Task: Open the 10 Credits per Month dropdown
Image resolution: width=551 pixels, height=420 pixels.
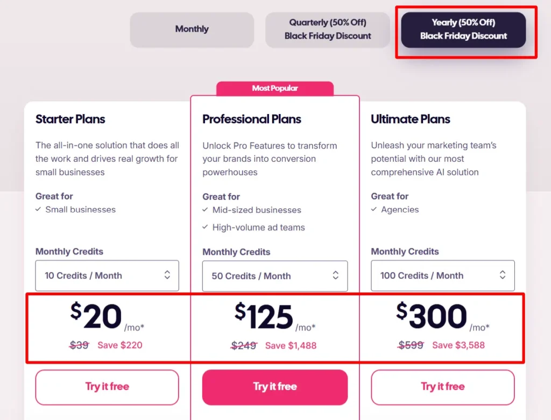Action: (x=107, y=275)
